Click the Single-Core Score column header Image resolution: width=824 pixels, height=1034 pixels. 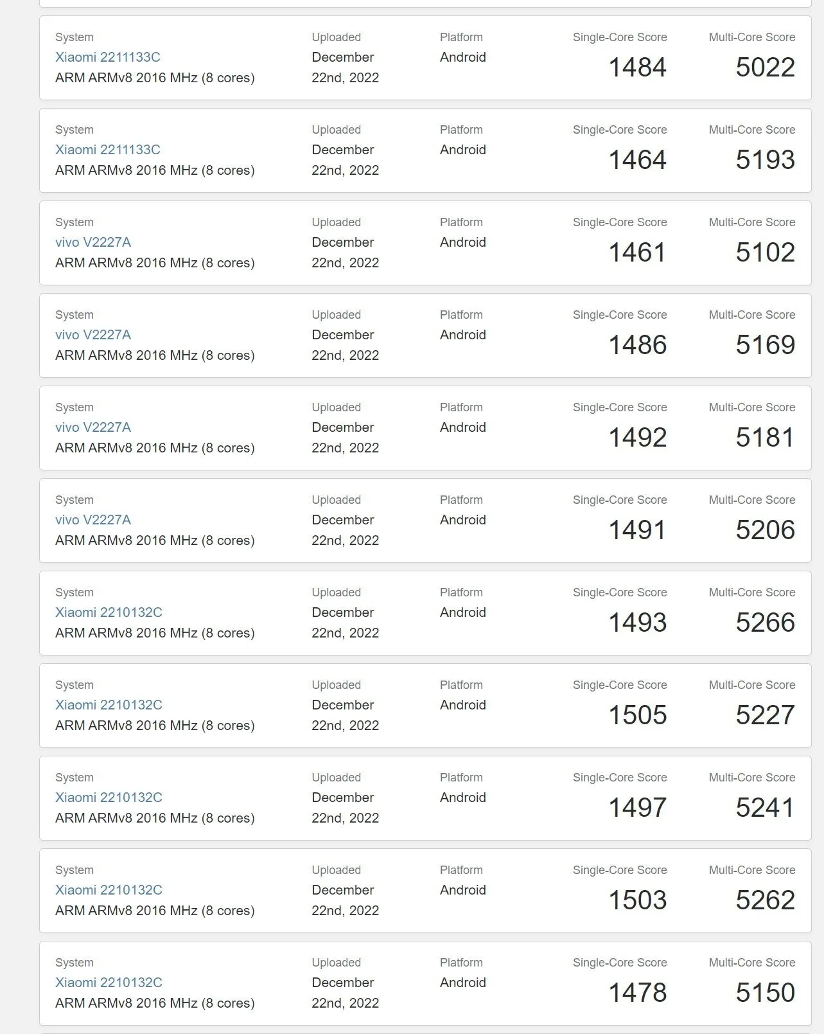pyautogui.click(x=620, y=37)
